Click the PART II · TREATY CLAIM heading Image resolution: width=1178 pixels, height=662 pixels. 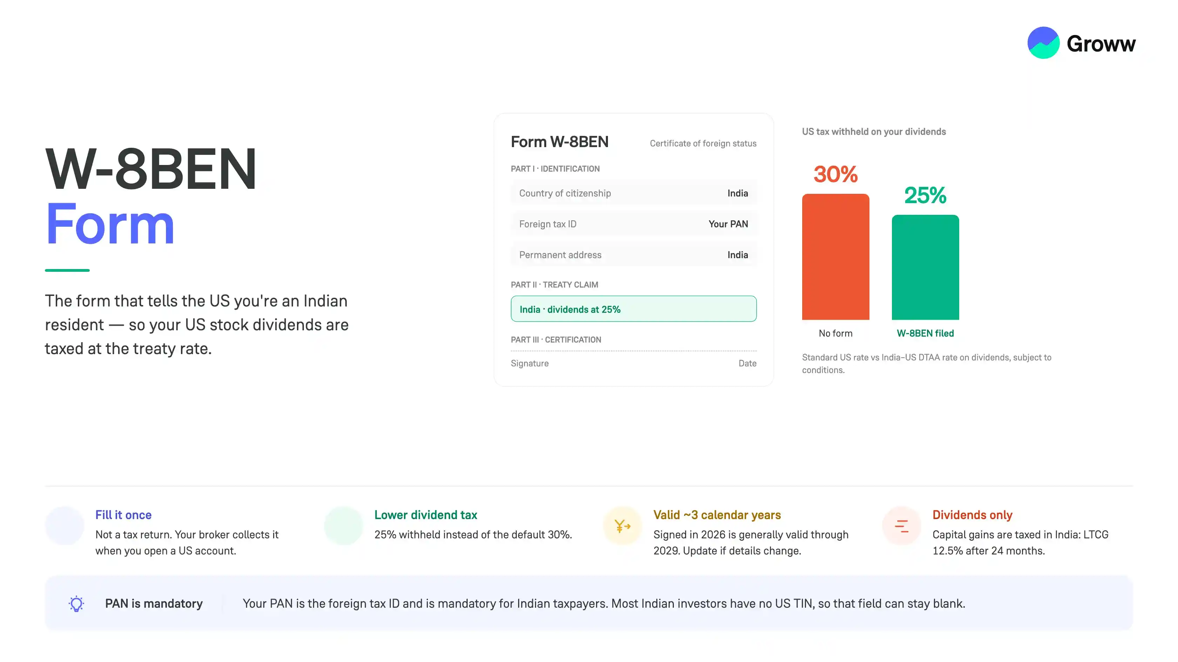point(554,285)
